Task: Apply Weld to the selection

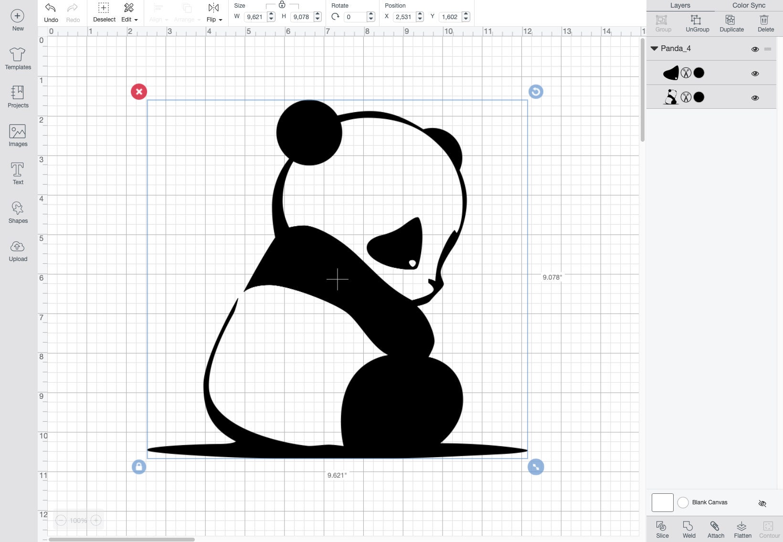Action: (688, 529)
